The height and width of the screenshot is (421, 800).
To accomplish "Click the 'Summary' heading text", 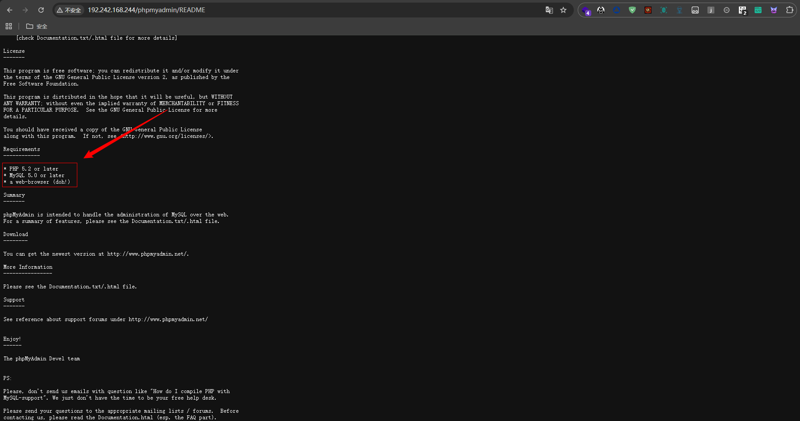I will (14, 195).
